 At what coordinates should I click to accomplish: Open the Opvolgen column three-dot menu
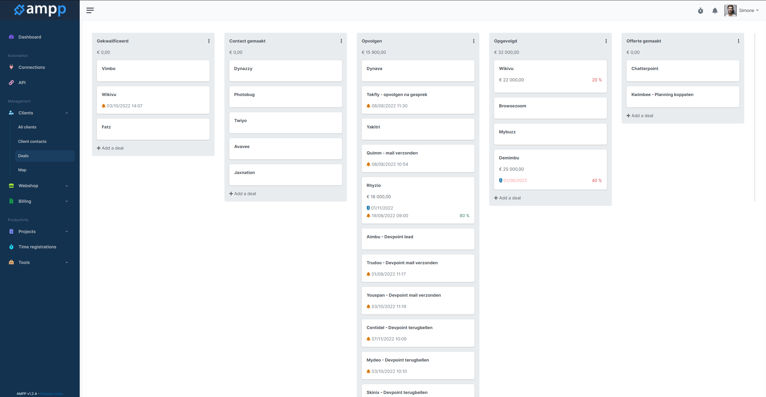tap(474, 41)
